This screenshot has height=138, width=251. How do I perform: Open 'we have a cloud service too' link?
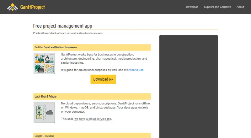click(93, 119)
